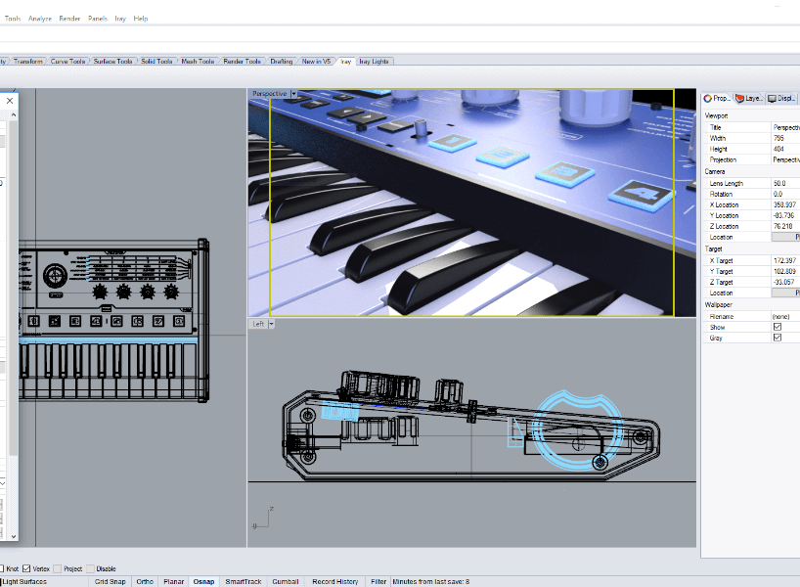Open the Left viewport dropdown arrow

pos(272,324)
